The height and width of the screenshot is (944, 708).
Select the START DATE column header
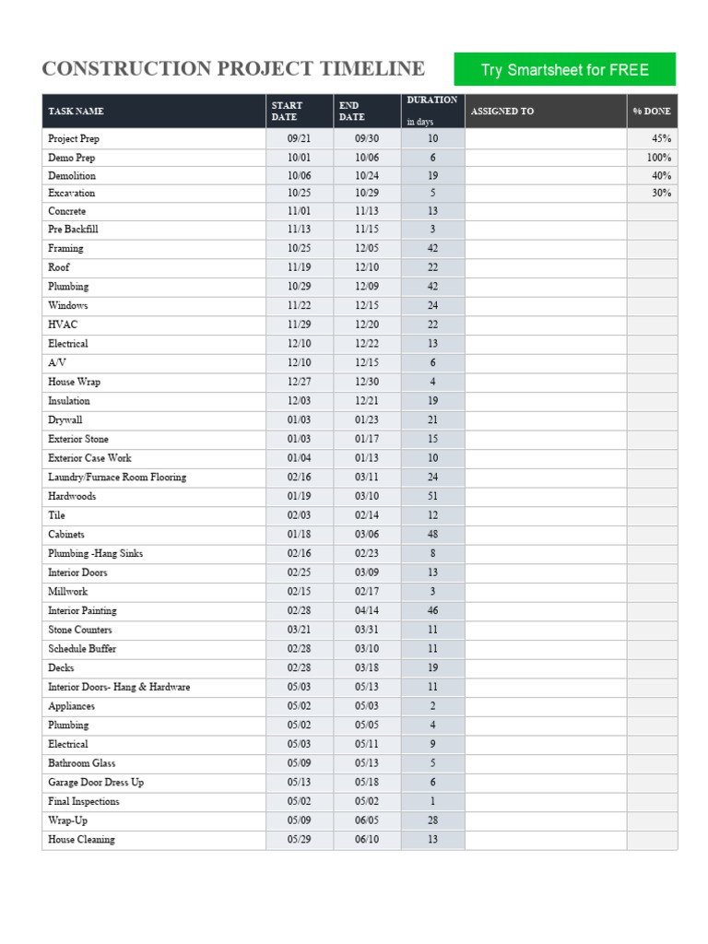pyautogui.click(x=300, y=111)
